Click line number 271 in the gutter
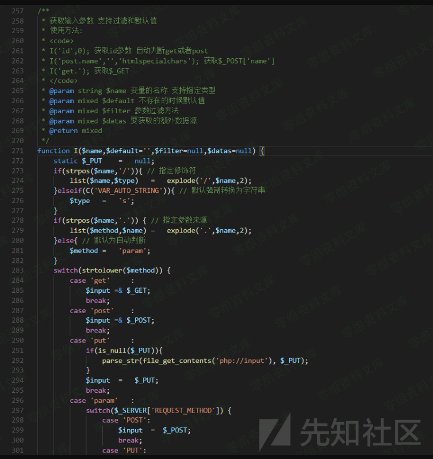Screen dimensions: 433x459 tap(18, 151)
